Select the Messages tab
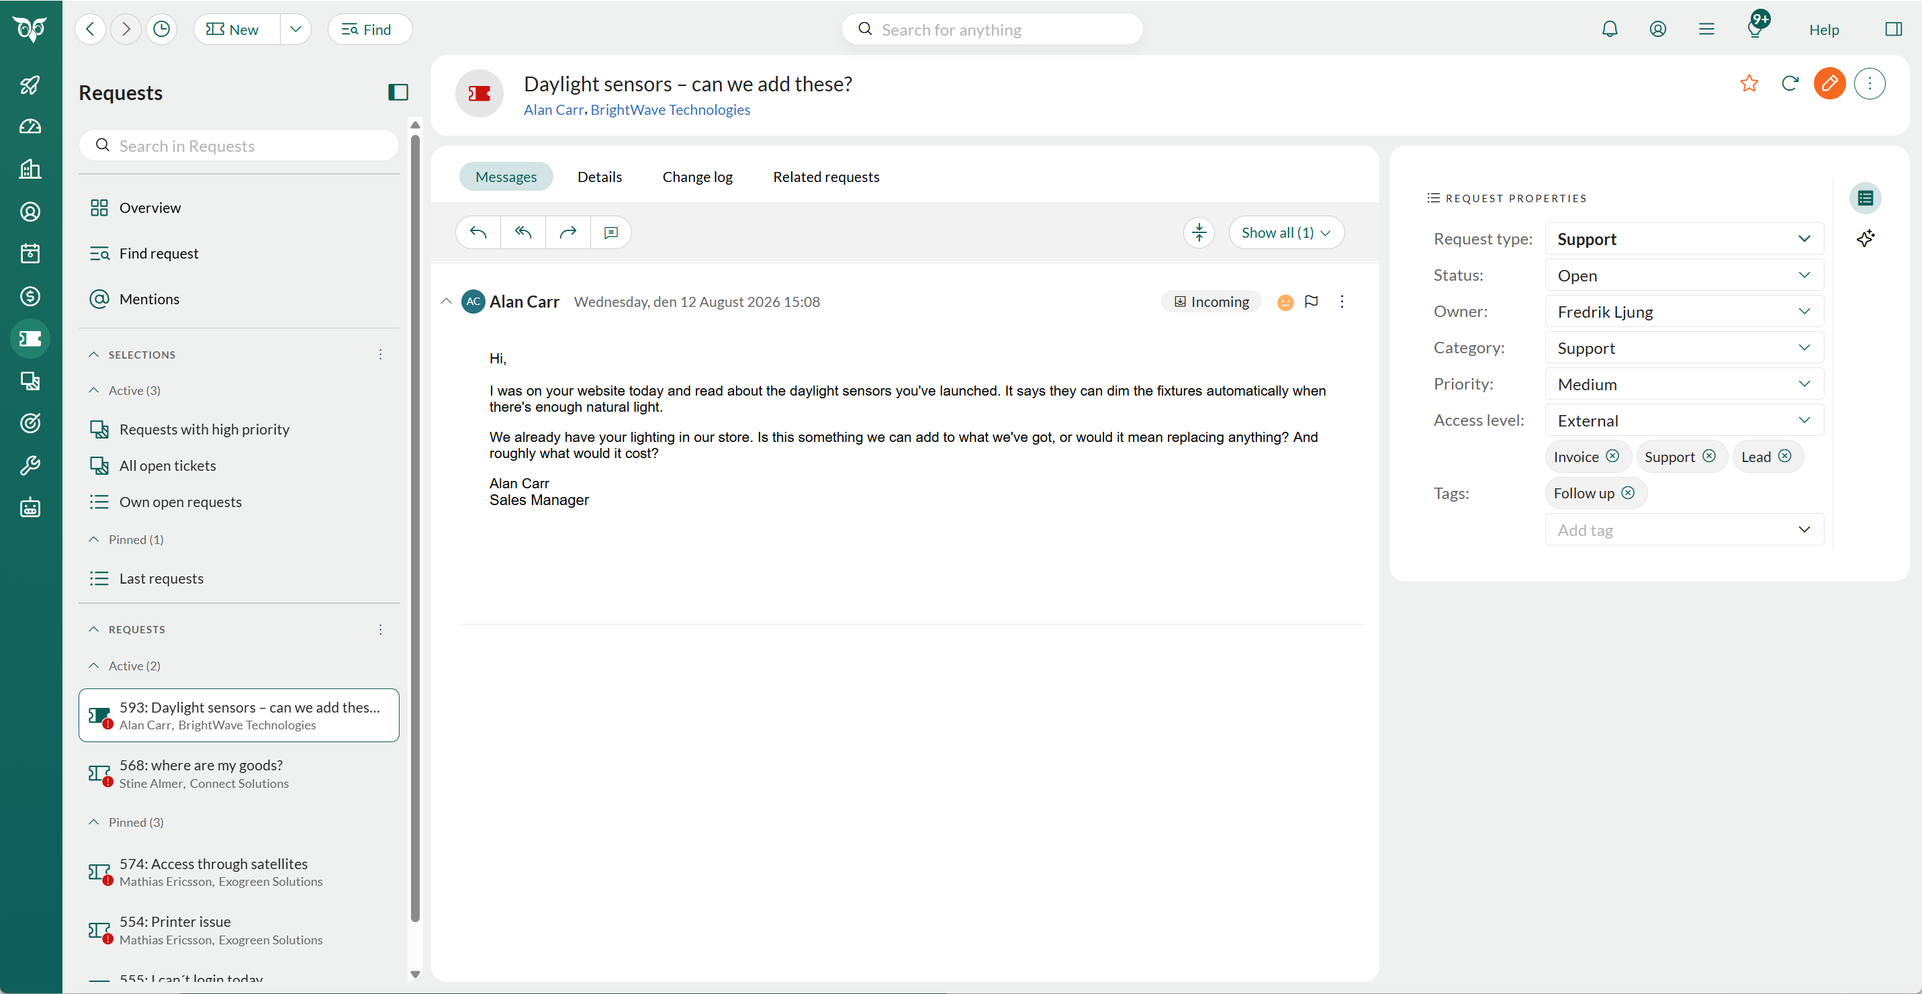Viewport: 1922px width, 994px height. (x=506, y=177)
